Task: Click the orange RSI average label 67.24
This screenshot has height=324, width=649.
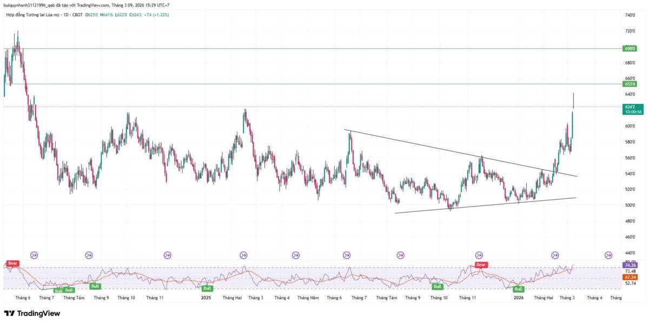Action: (x=630, y=277)
